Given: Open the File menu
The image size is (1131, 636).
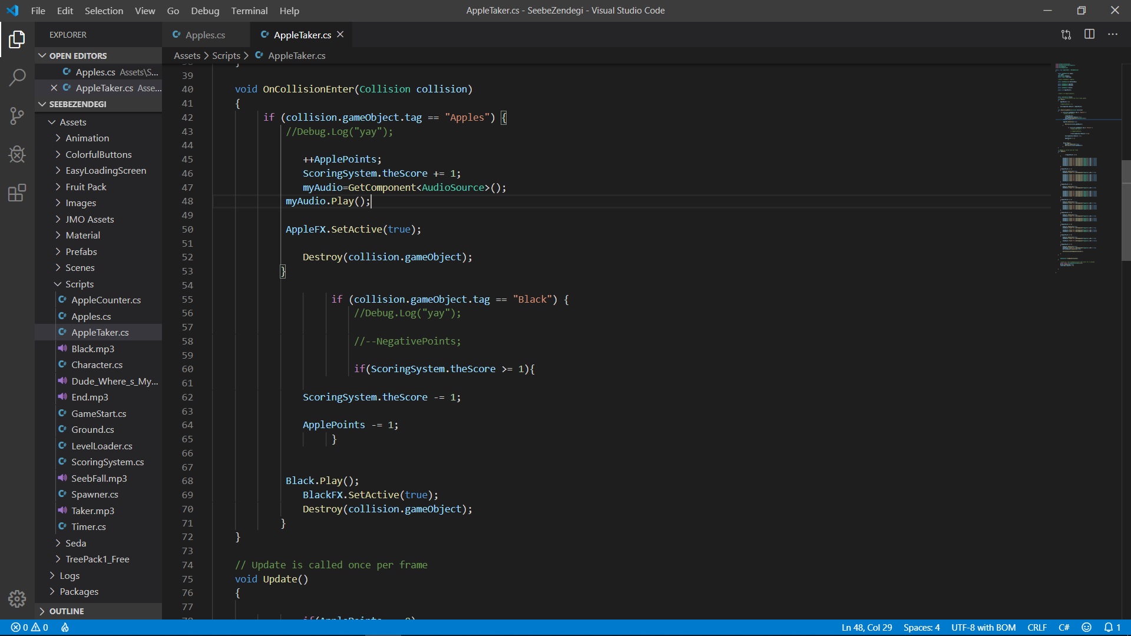Looking at the screenshot, I should pos(38,11).
